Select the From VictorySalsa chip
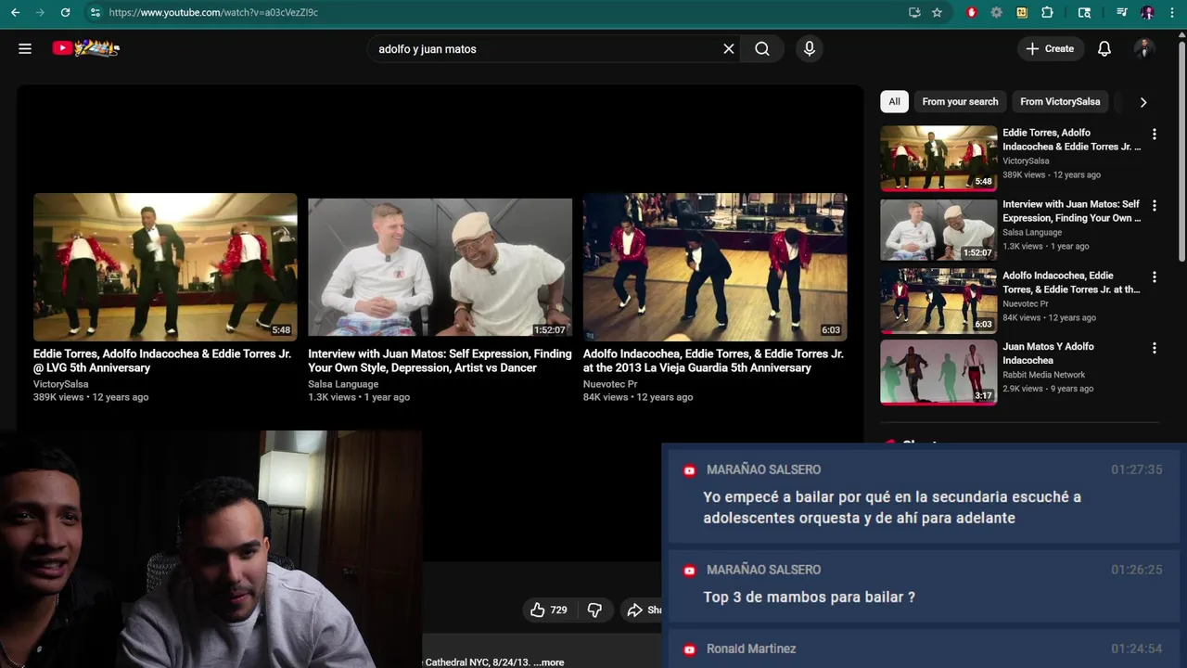This screenshot has height=668, width=1187. click(1060, 102)
